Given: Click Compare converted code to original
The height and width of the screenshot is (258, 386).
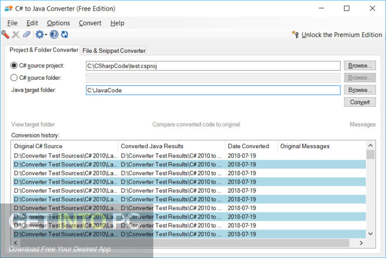Looking at the screenshot, I should coord(196,124).
